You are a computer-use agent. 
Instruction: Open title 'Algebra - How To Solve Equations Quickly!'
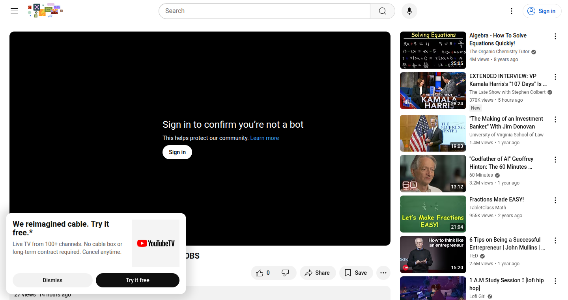(498, 39)
